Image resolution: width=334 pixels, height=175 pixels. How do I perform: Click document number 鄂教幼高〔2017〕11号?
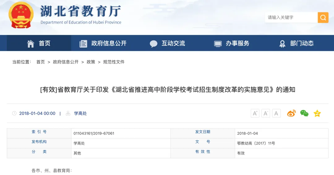(256, 143)
